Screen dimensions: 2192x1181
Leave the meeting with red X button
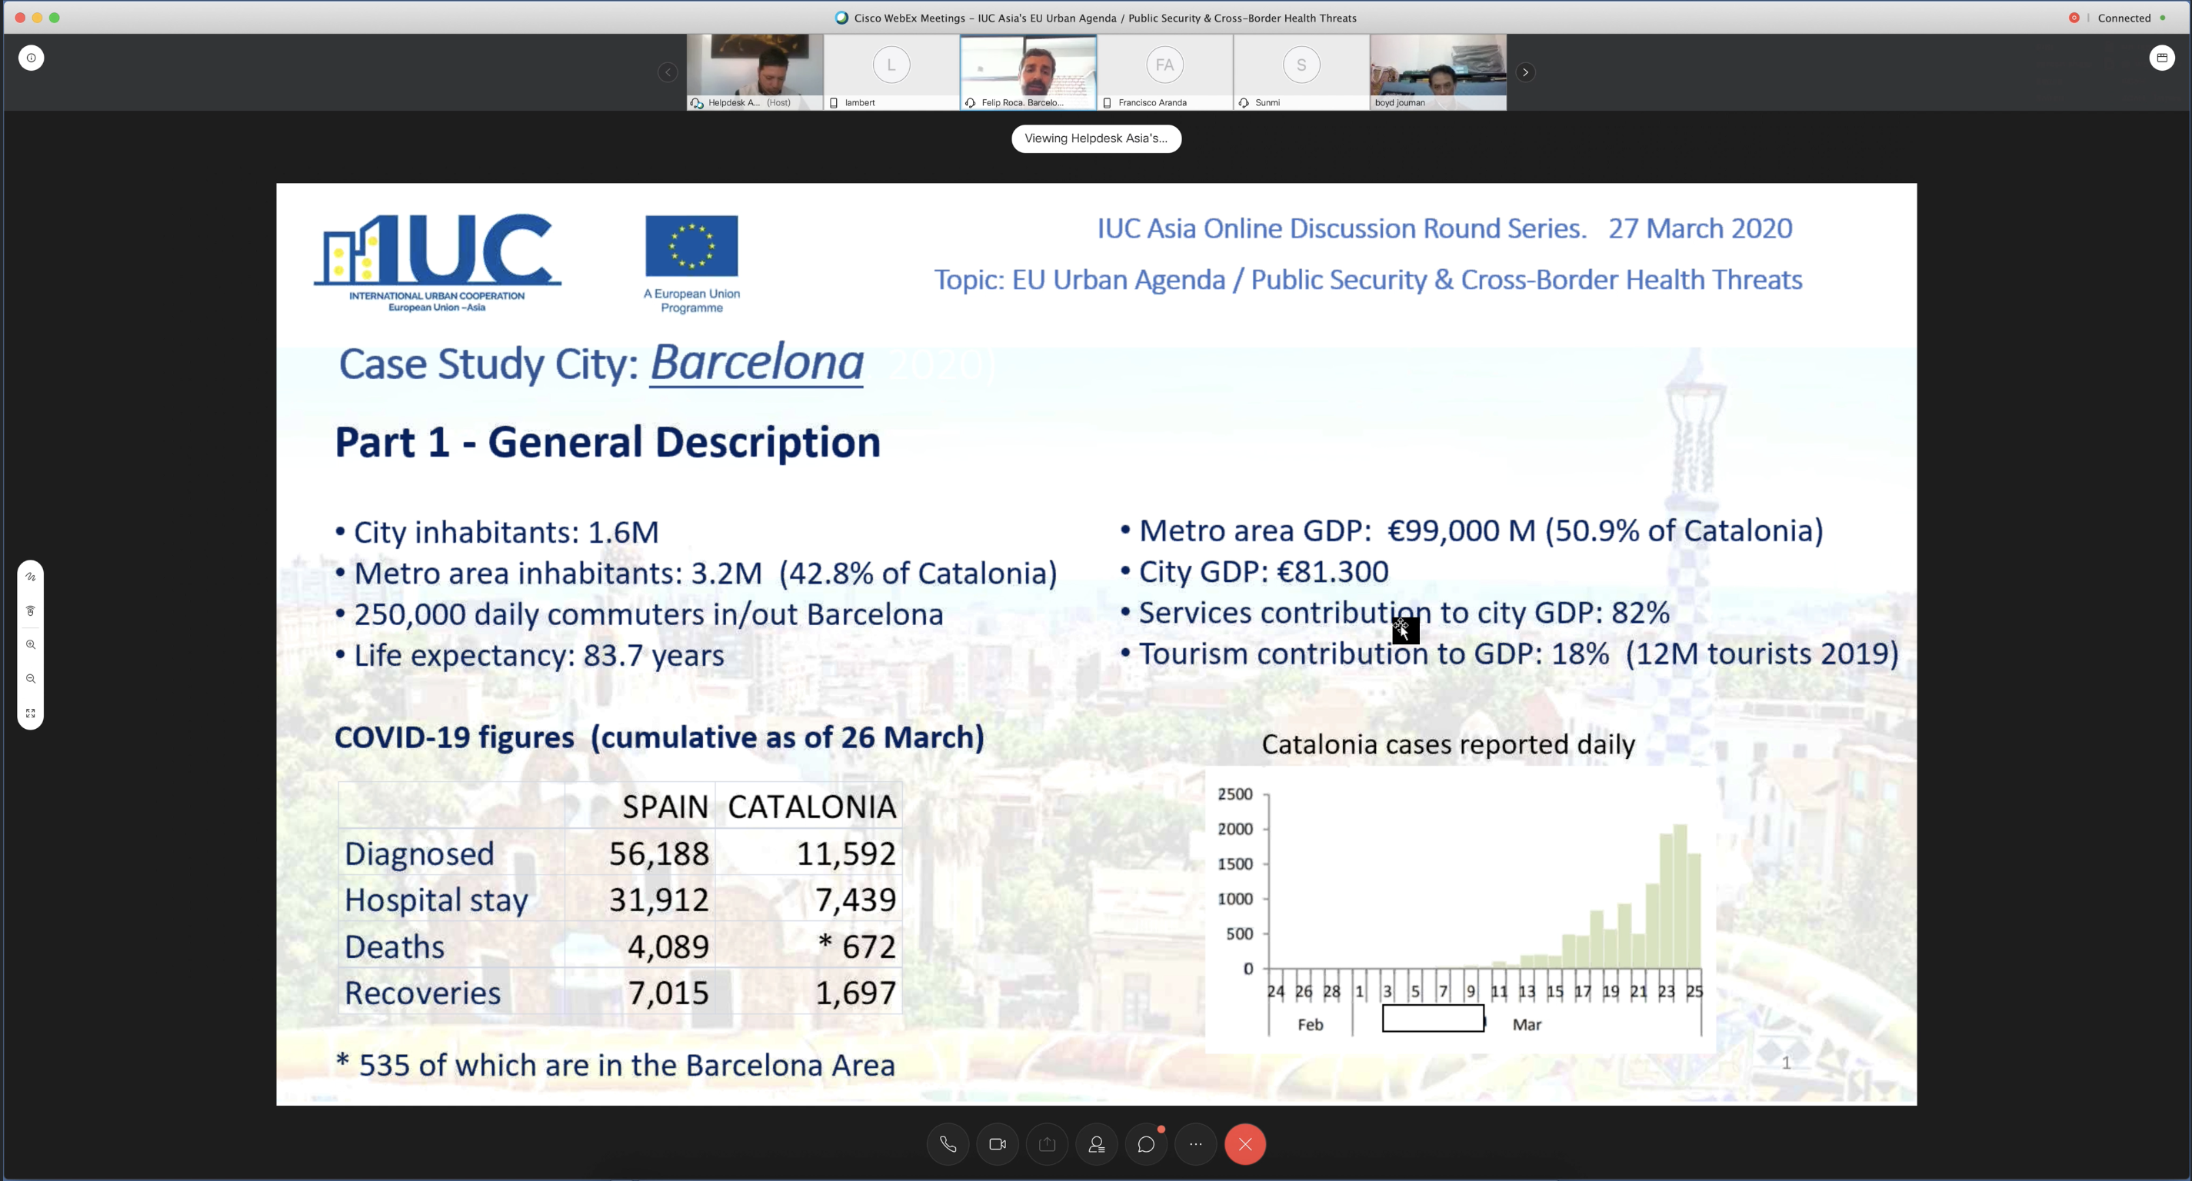pyautogui.click(x=1245, y=1144)
